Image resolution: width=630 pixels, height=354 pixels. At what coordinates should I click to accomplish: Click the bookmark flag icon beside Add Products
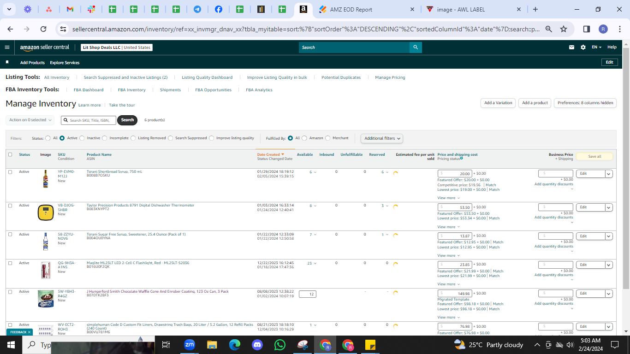(7, 62)
